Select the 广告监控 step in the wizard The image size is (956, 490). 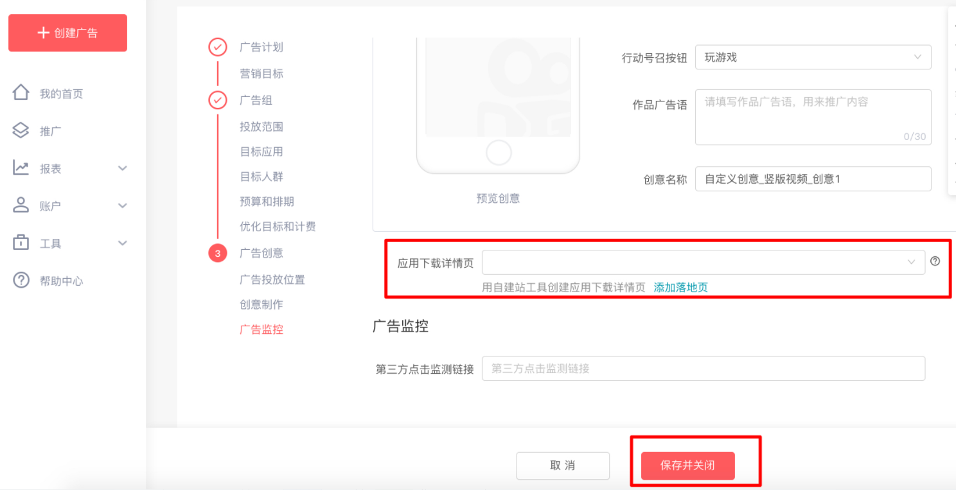261,329
